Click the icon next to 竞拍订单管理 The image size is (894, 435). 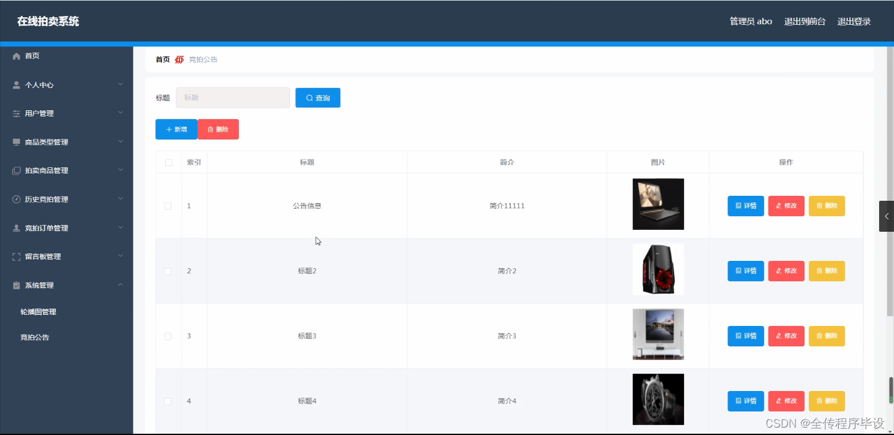click(16, 227)
